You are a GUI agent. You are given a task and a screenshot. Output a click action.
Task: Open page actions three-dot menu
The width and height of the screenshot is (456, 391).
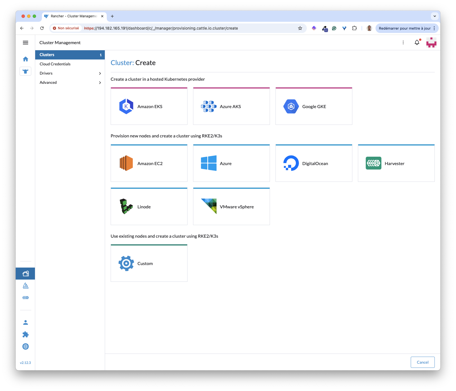tap(403, 42)
